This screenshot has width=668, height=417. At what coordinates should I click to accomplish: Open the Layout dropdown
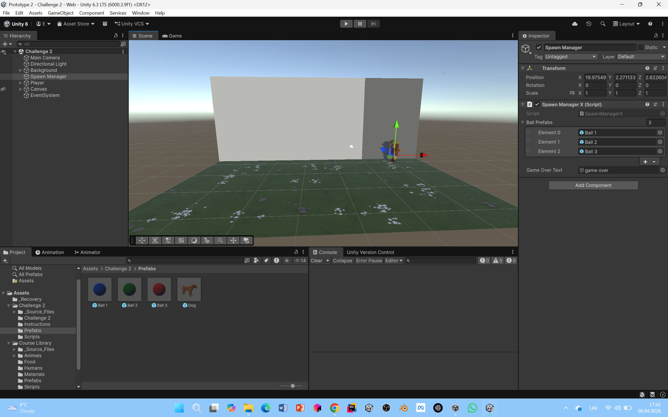tap(626, 24)
